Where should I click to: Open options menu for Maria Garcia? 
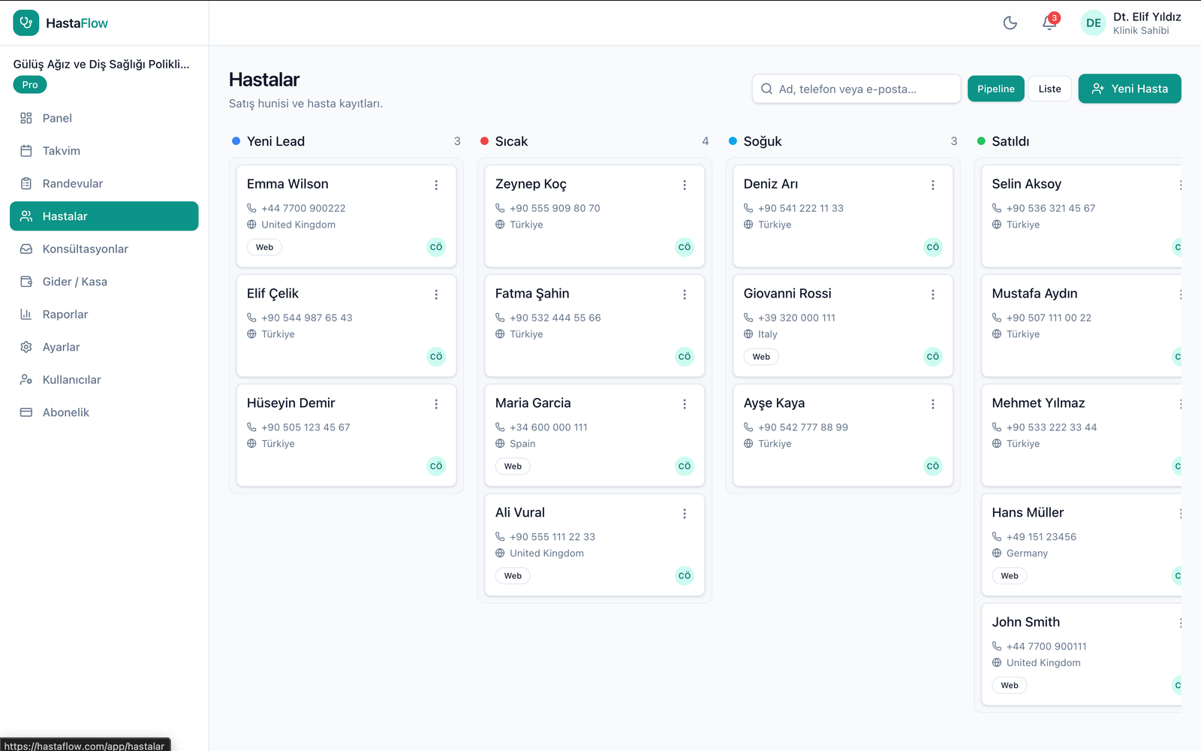pos(685,404)
